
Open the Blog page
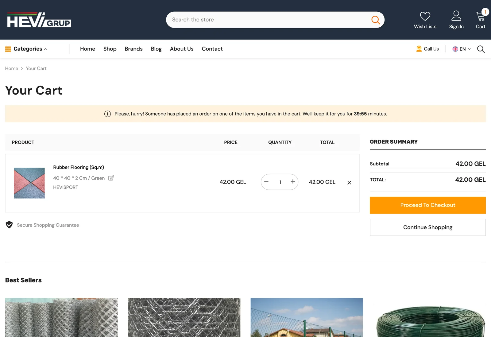(156, 49)
